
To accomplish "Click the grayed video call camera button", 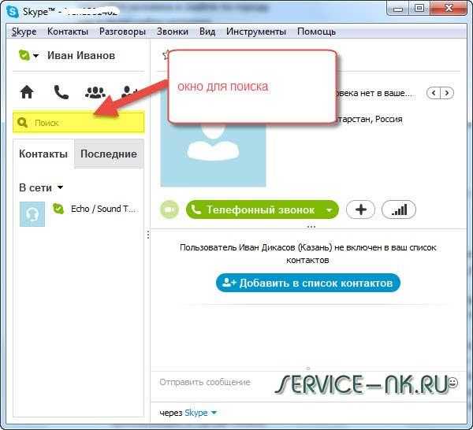I will point(169,209).
